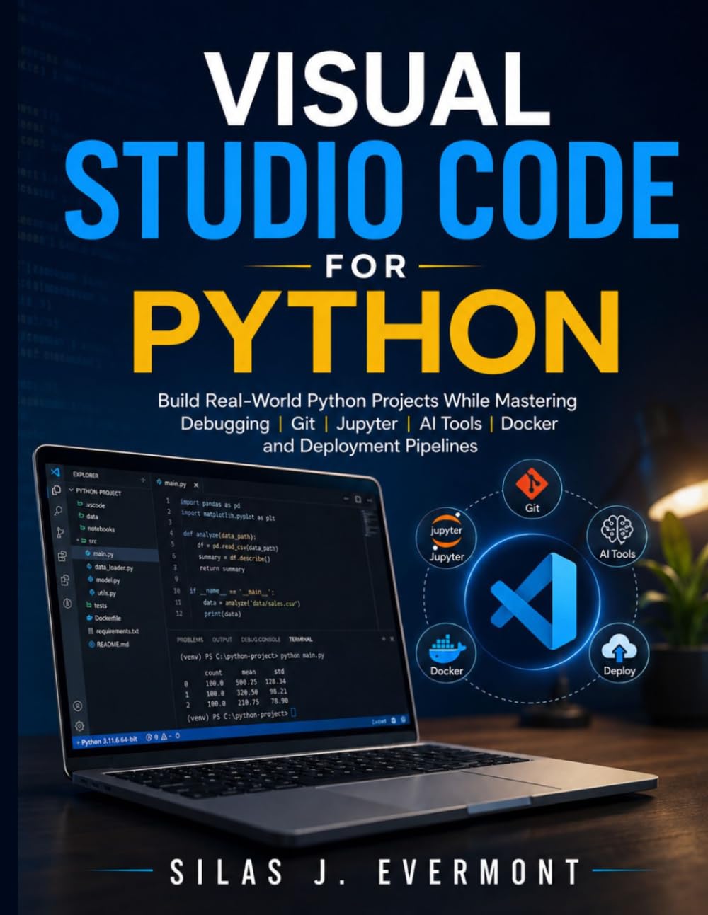
Task: Click the code line 'return summary'
Action: 222,568
